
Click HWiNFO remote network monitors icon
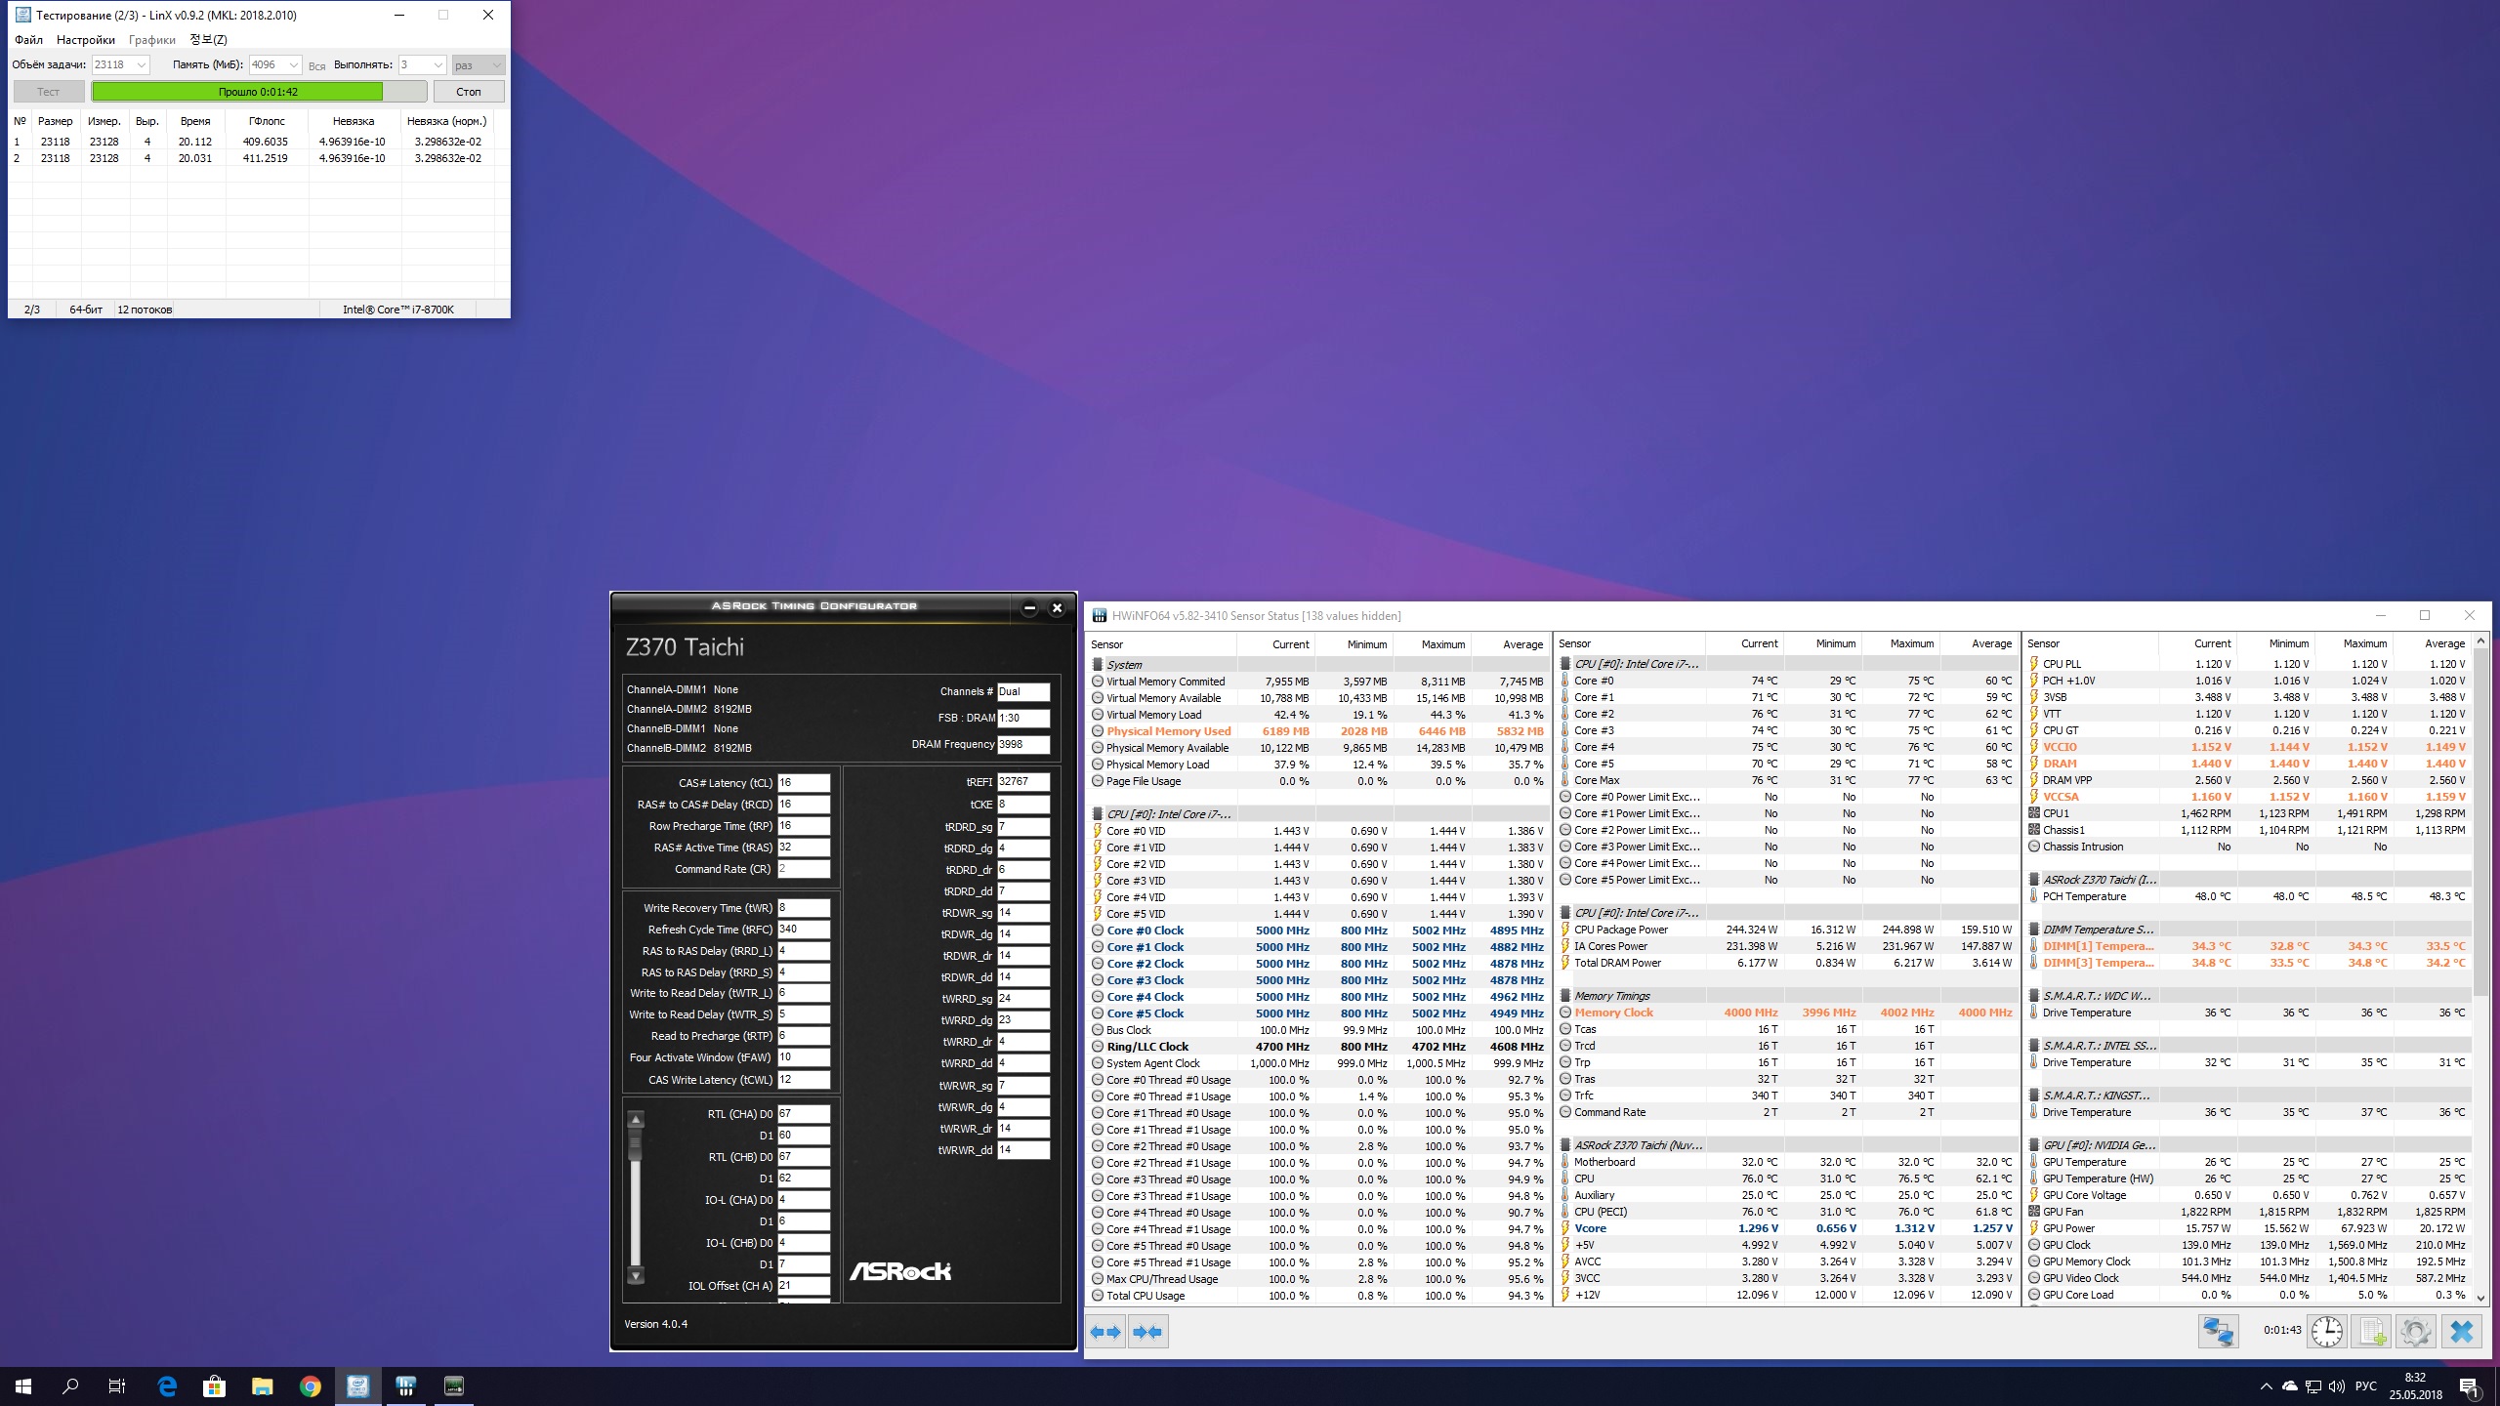[2218, 1331]
